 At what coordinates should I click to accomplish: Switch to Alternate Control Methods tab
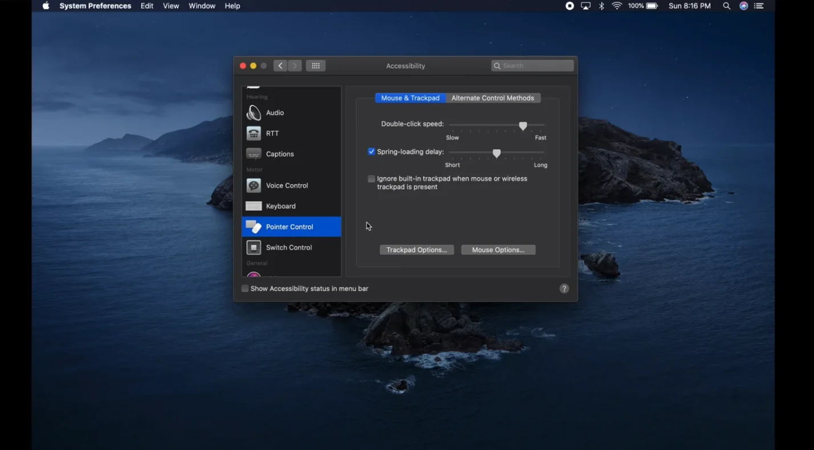pos(493,98)
